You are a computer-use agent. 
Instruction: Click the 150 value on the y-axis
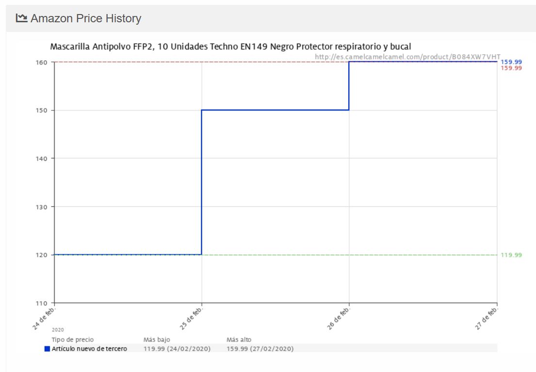(41, 110)
